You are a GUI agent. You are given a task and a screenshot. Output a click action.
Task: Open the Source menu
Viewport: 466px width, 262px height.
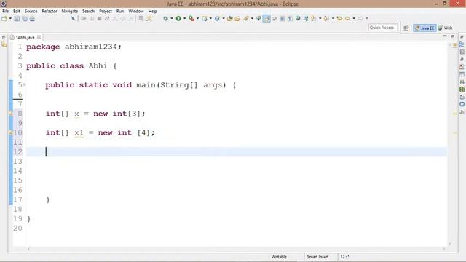pyautogui.click(x=31, y=11)
